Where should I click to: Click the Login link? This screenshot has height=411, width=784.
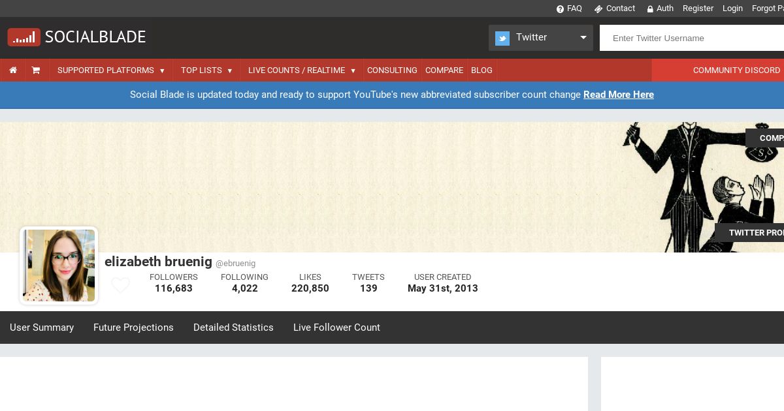[x=732, y=8]
